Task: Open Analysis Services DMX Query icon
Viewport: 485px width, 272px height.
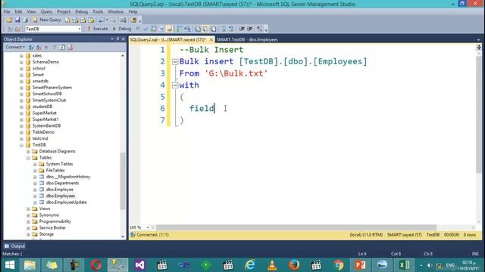Action: coord(83,20)
